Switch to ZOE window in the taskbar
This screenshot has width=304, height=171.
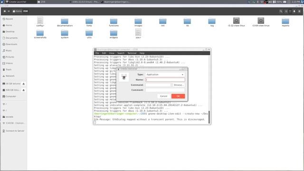coord(52,2)
